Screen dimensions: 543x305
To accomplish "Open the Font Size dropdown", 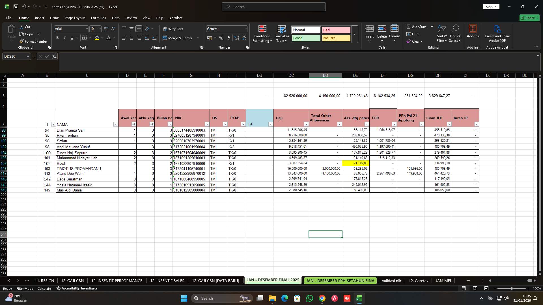I will pyautogui.click(x=99, y=29).
